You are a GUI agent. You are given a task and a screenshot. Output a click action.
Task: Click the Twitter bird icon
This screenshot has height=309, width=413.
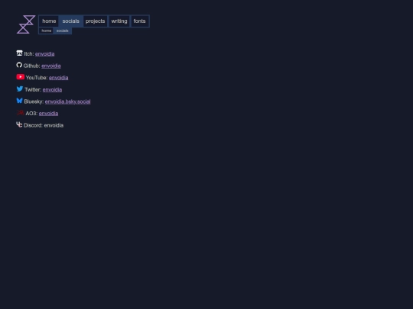(20, 89)
